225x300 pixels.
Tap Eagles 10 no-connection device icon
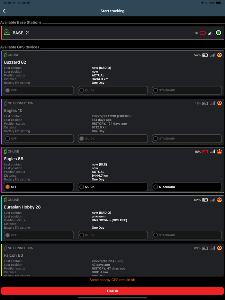click(x=5, y=103)
